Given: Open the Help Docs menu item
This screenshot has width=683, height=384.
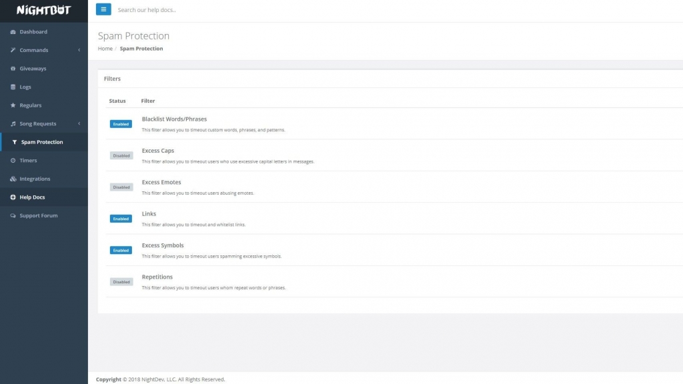Looking at the screenshot, I should (x=32, y=197).
